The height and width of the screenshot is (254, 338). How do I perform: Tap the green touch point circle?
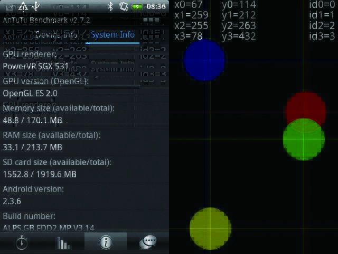click(304, 140)
